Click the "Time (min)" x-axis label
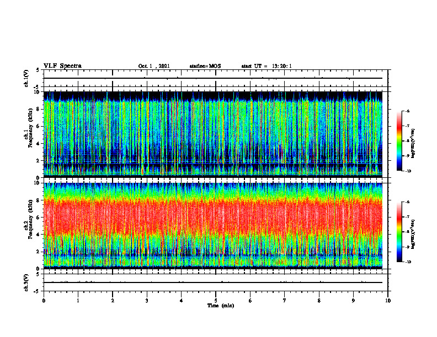The height and width of the screenshot is (337, 437). [x=221, y=306]
